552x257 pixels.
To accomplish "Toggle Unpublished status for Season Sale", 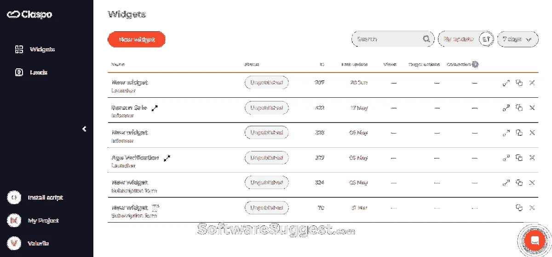I will pos(266,108).
